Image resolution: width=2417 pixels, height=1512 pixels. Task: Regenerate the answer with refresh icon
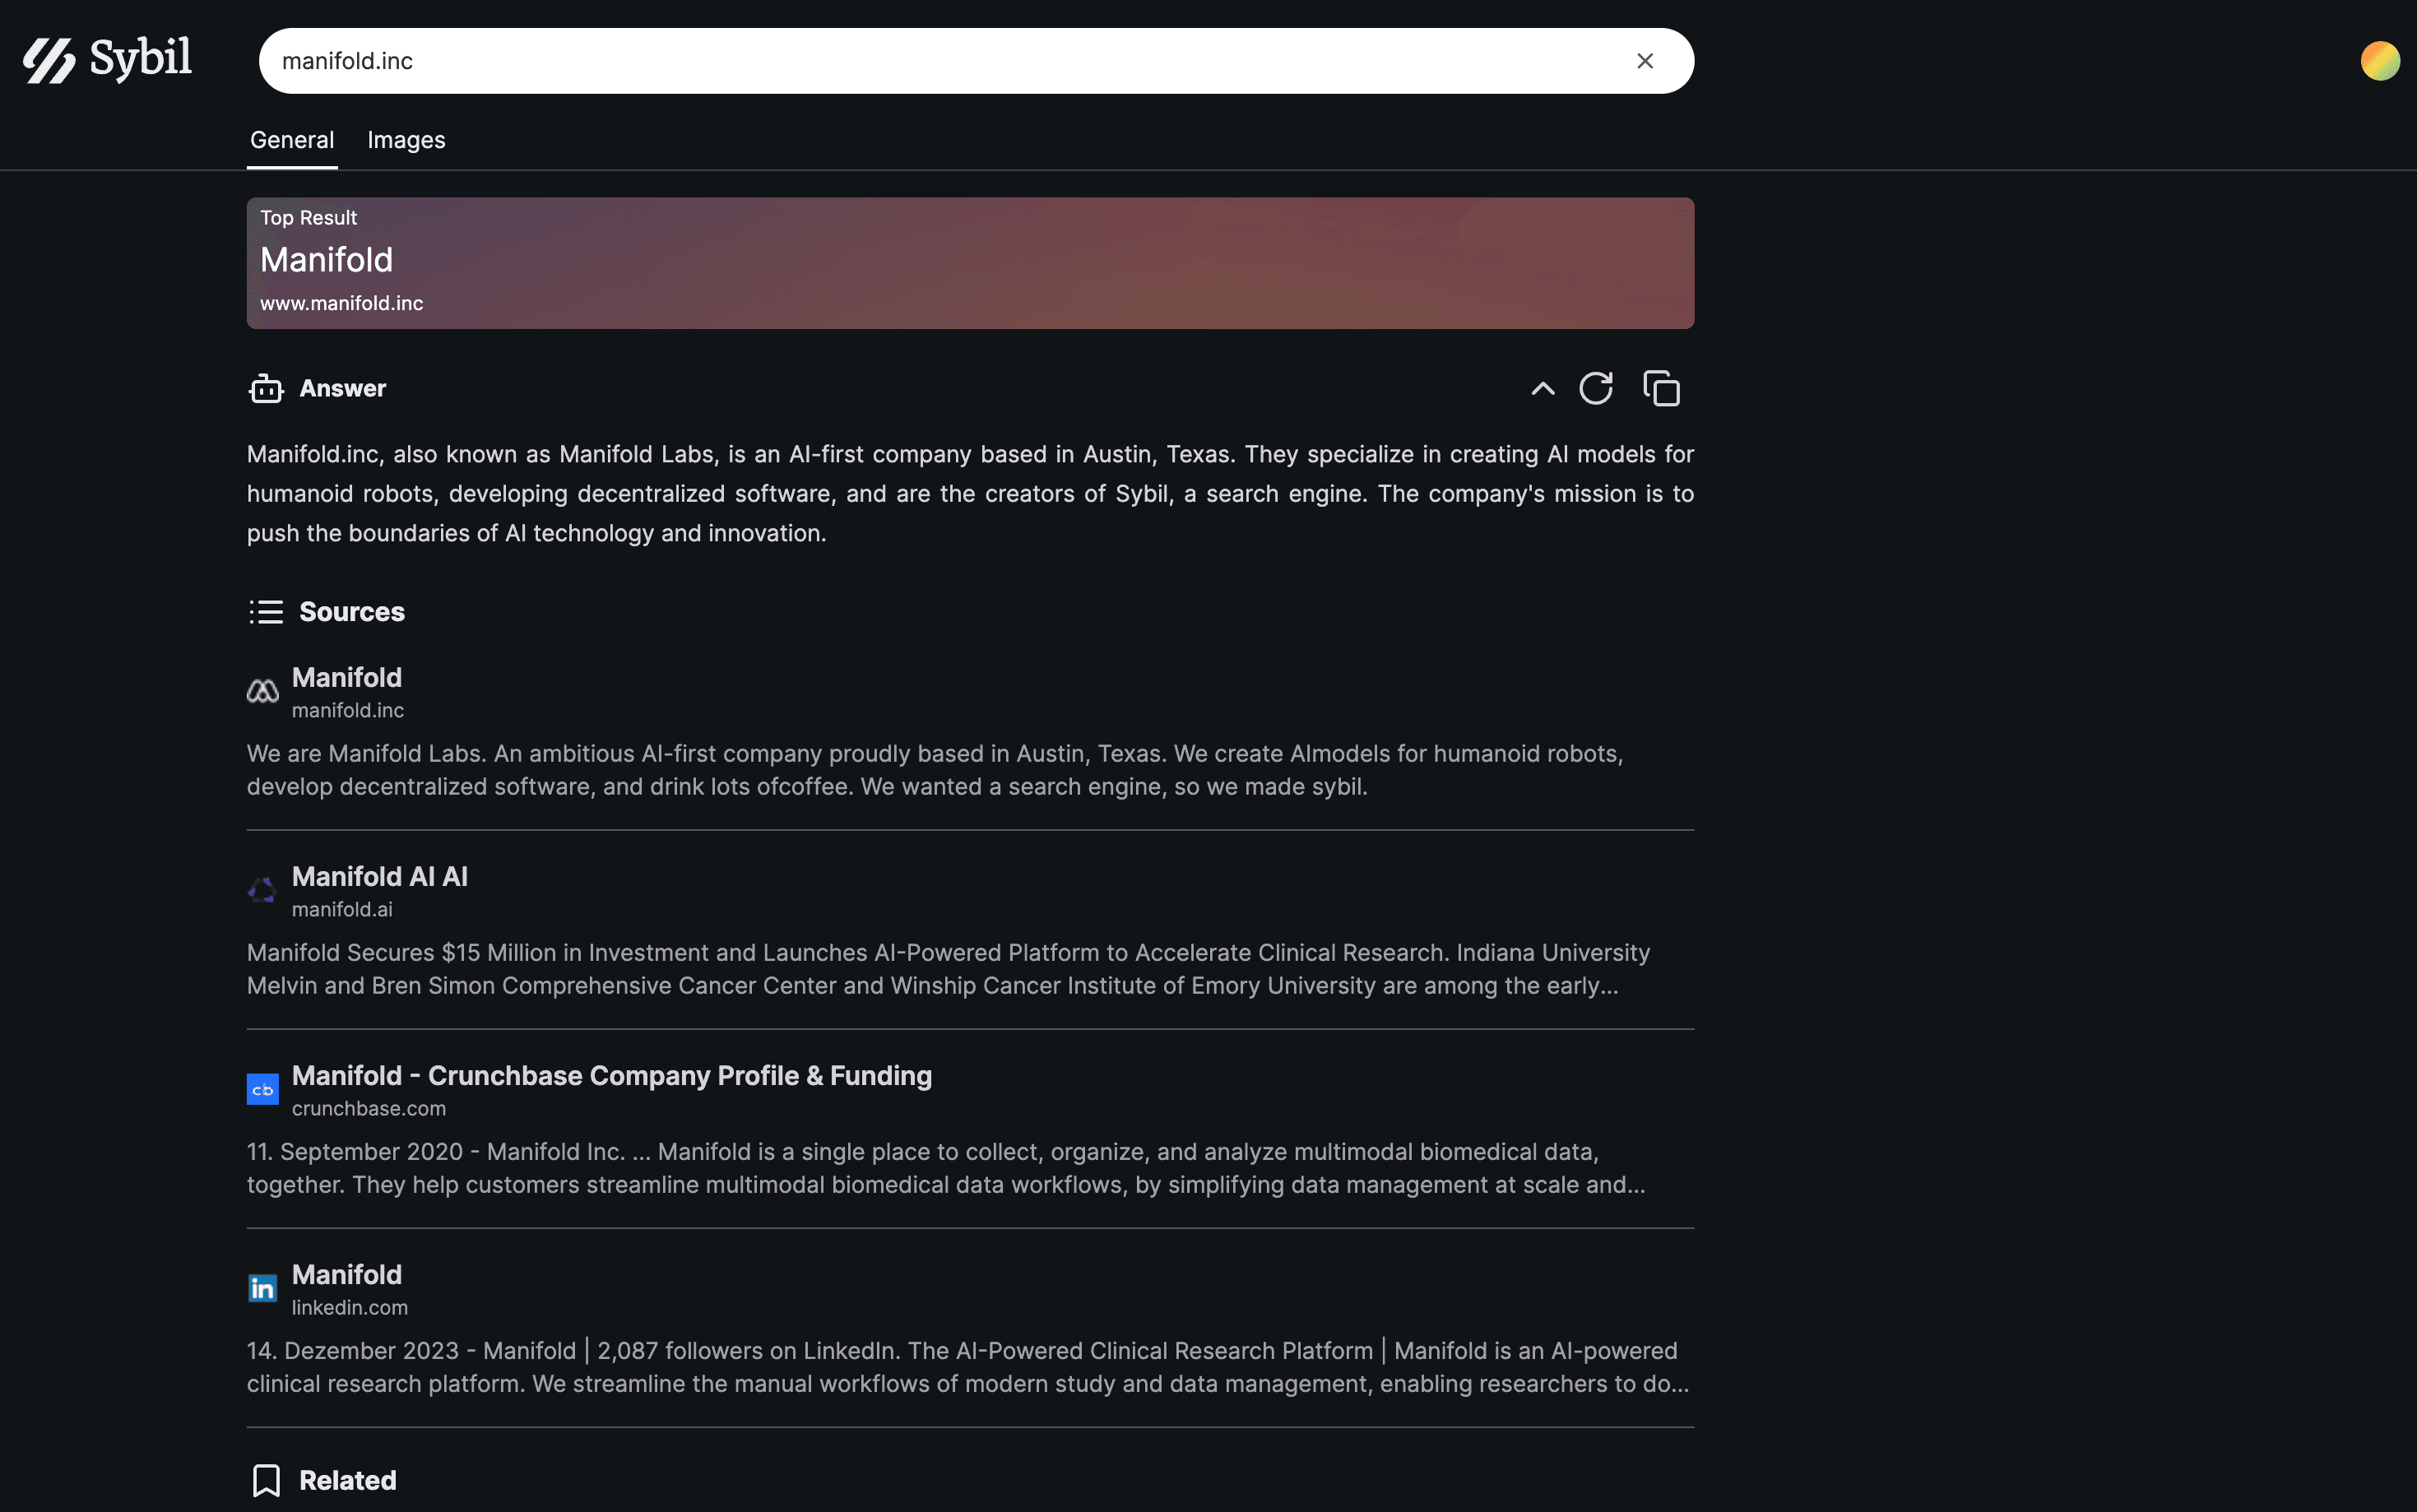(1595, 389)
